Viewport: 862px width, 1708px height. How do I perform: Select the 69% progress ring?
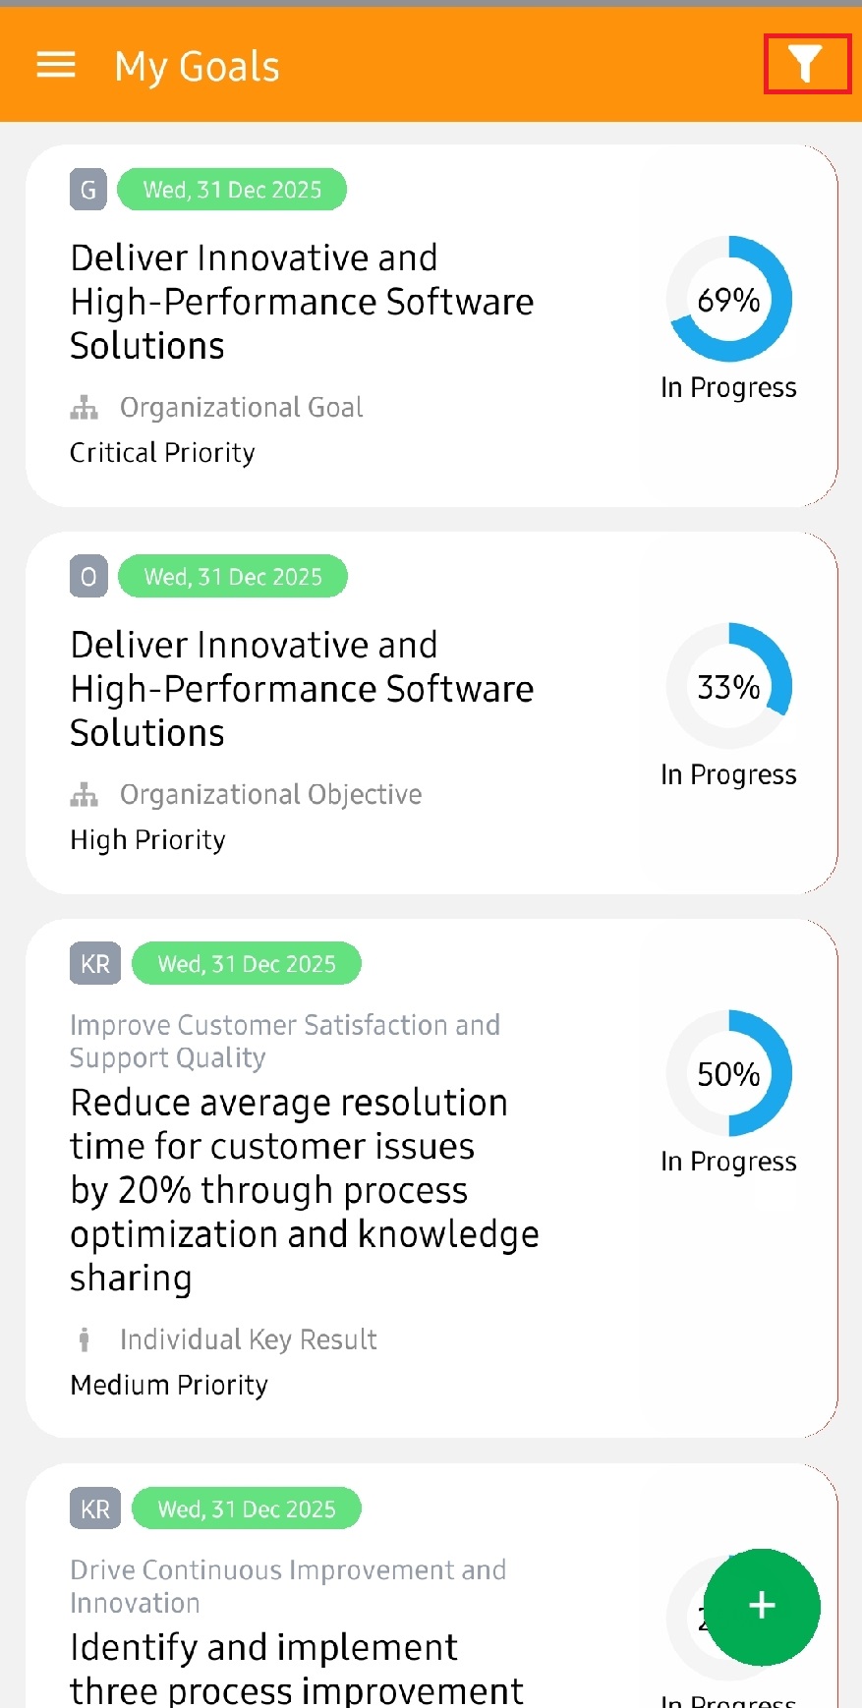click(x=729, y=299)
